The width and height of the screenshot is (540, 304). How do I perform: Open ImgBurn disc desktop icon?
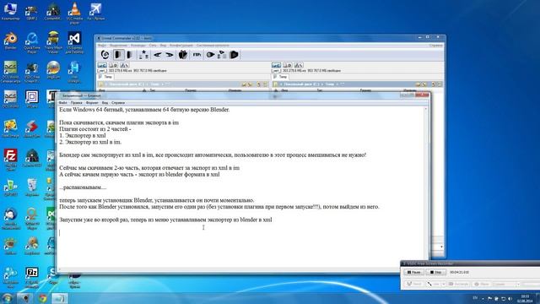click(x=53, y=70)
